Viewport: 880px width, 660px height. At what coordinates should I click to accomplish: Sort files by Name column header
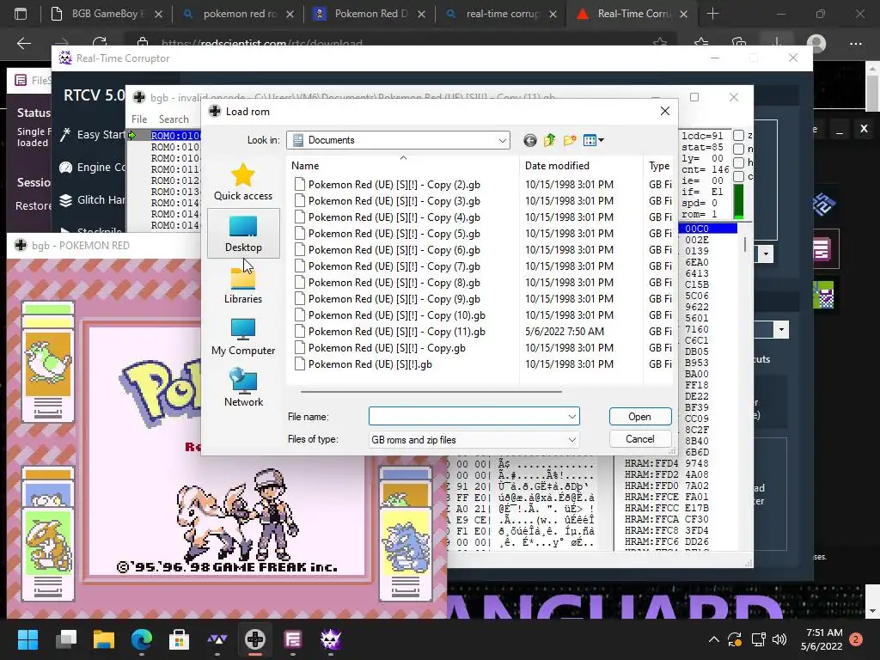[x=403, y=166]
